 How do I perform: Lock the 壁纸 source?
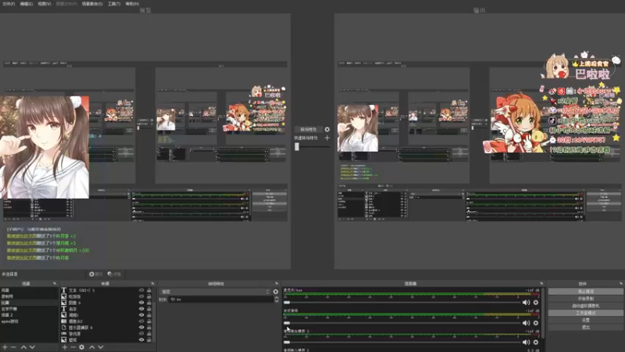pos(149,339)
